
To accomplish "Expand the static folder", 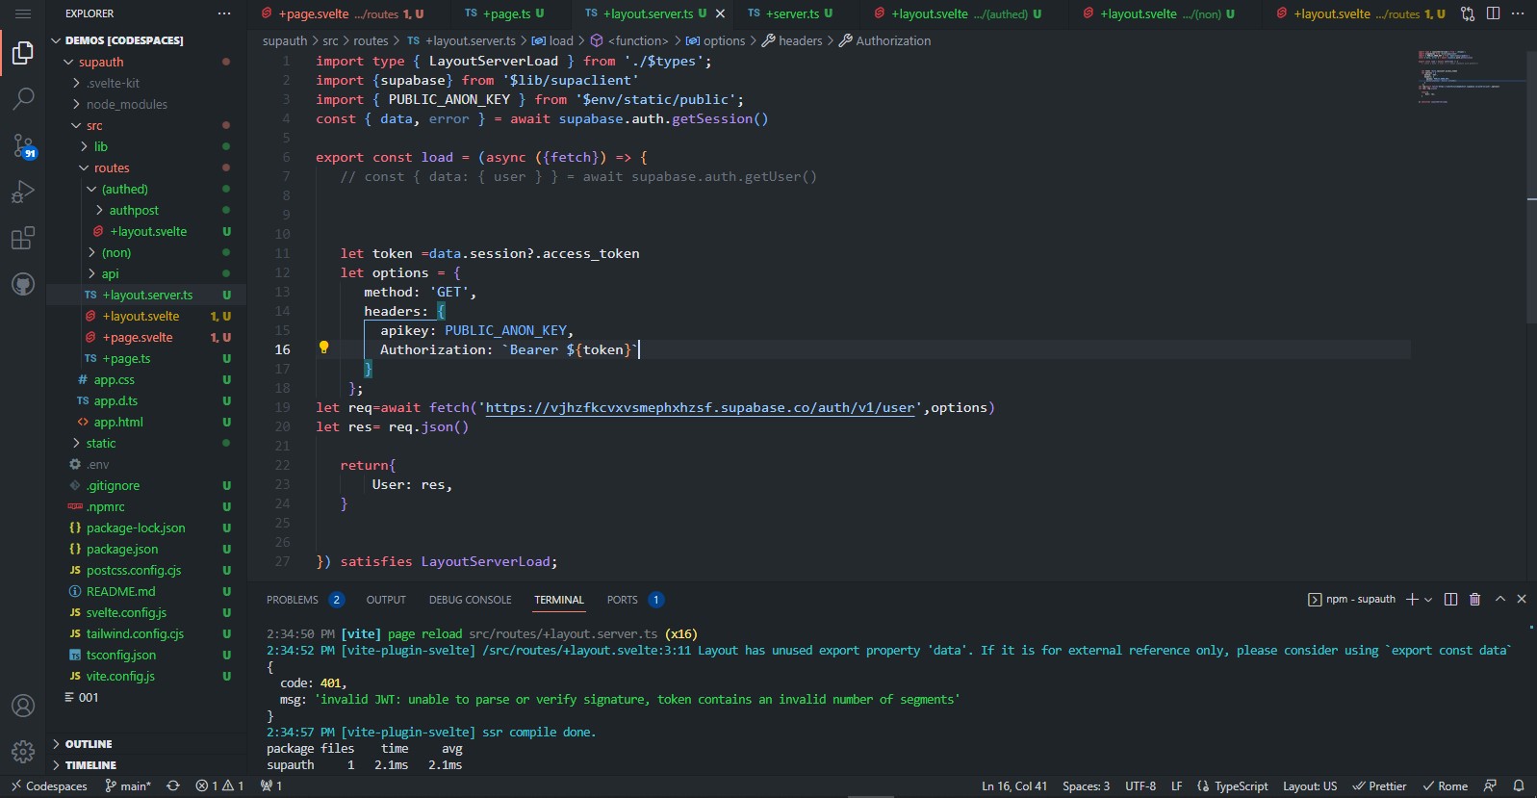I will pos(146,443).
